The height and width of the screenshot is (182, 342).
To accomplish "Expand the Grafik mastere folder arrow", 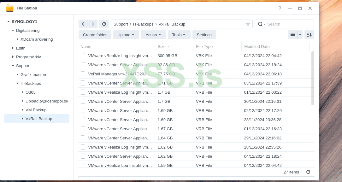I will 17,74.
